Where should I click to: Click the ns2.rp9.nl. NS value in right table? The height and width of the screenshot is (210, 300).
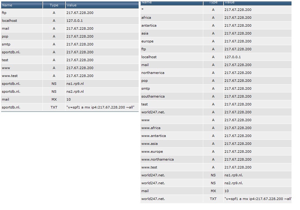tap(234, 183)
